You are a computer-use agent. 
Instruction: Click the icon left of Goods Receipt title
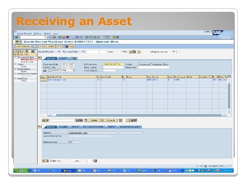(x=18, y=42)
